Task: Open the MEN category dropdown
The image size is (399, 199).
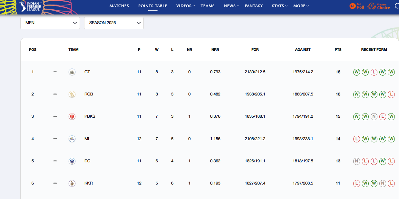Action: (x=50, y=23)
